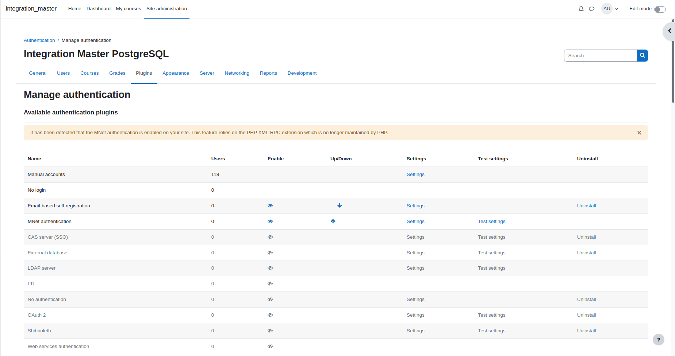
Task: Dismiss the MNet warning notice
Action: 639,133
